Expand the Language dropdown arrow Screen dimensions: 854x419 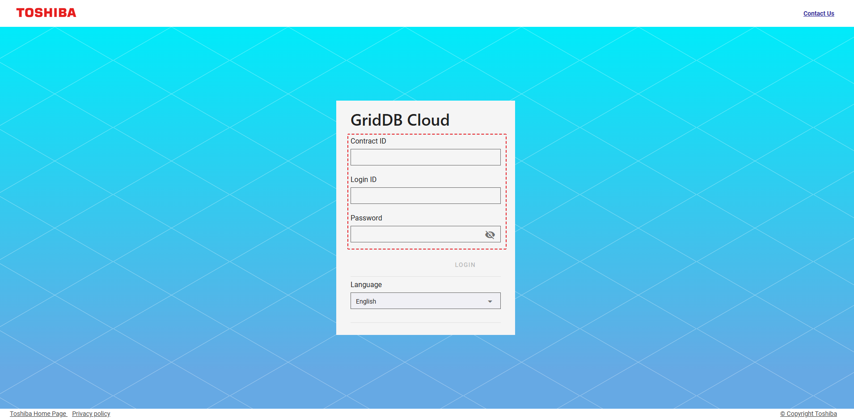[490, 301]
